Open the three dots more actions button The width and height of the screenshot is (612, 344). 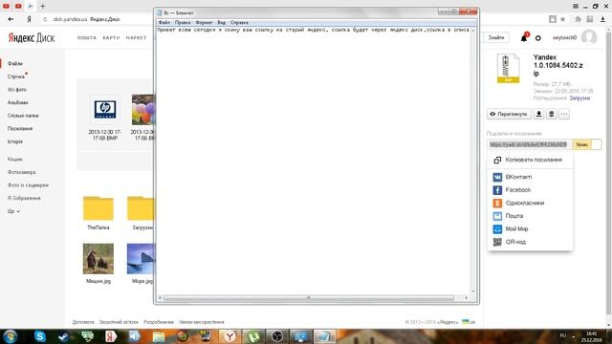(x=564, y=114)
